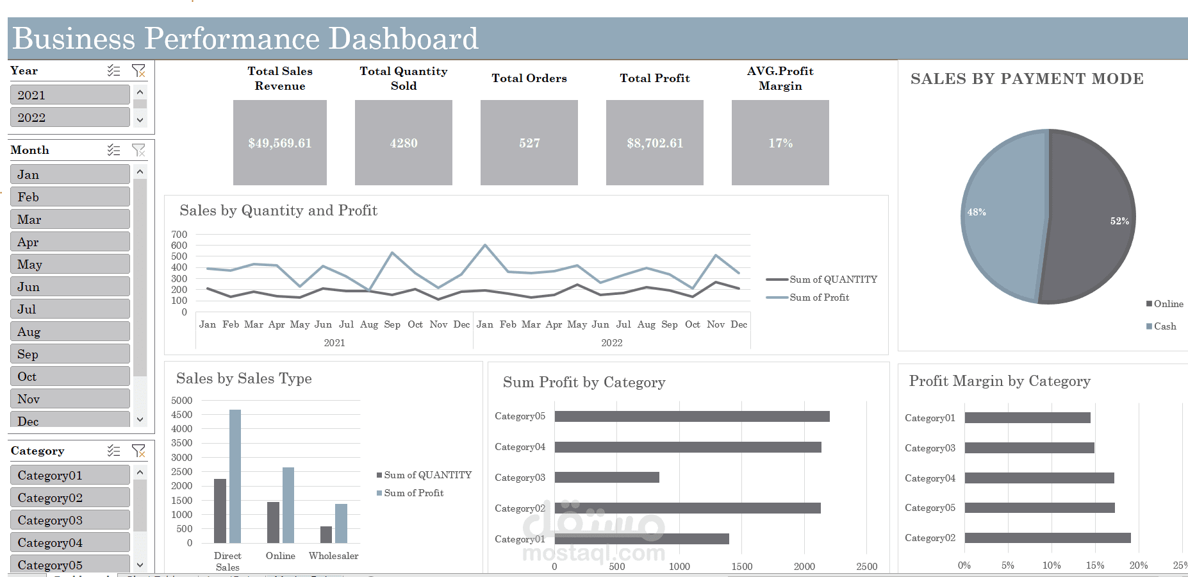Image resolution: width=1188 pixels, height=577 pixels.
Task: Click the scroll-down arrow on the Month slicer
Action: [x=139, y=419]
